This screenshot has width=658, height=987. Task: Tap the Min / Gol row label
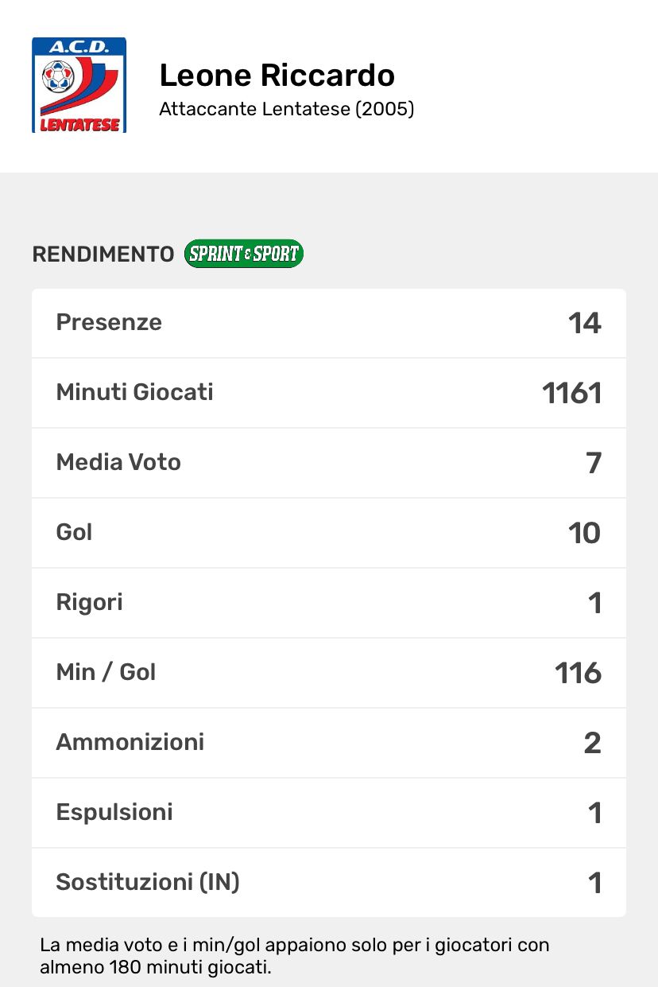tap(106, 672)
